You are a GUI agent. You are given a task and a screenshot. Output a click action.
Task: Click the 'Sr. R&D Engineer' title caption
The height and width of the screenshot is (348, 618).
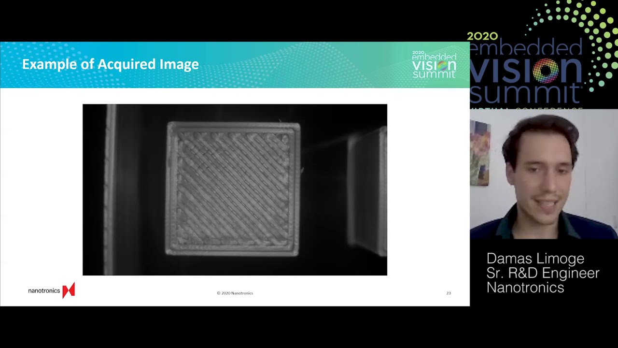point(543,273)
